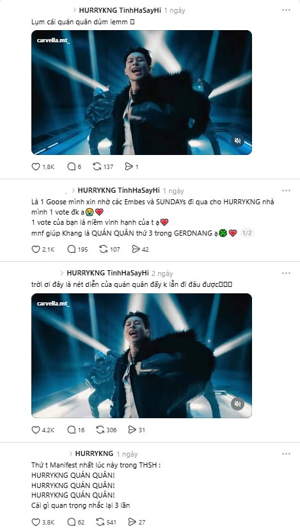
Task: Share the 'Lụm cái quán quân' post
Action: click(129, 167)
